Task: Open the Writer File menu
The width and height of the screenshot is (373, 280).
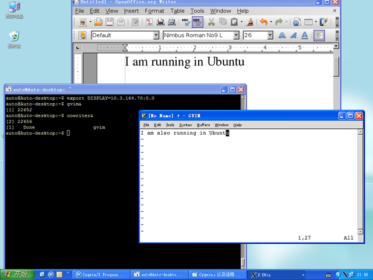Action: [79, 11]
